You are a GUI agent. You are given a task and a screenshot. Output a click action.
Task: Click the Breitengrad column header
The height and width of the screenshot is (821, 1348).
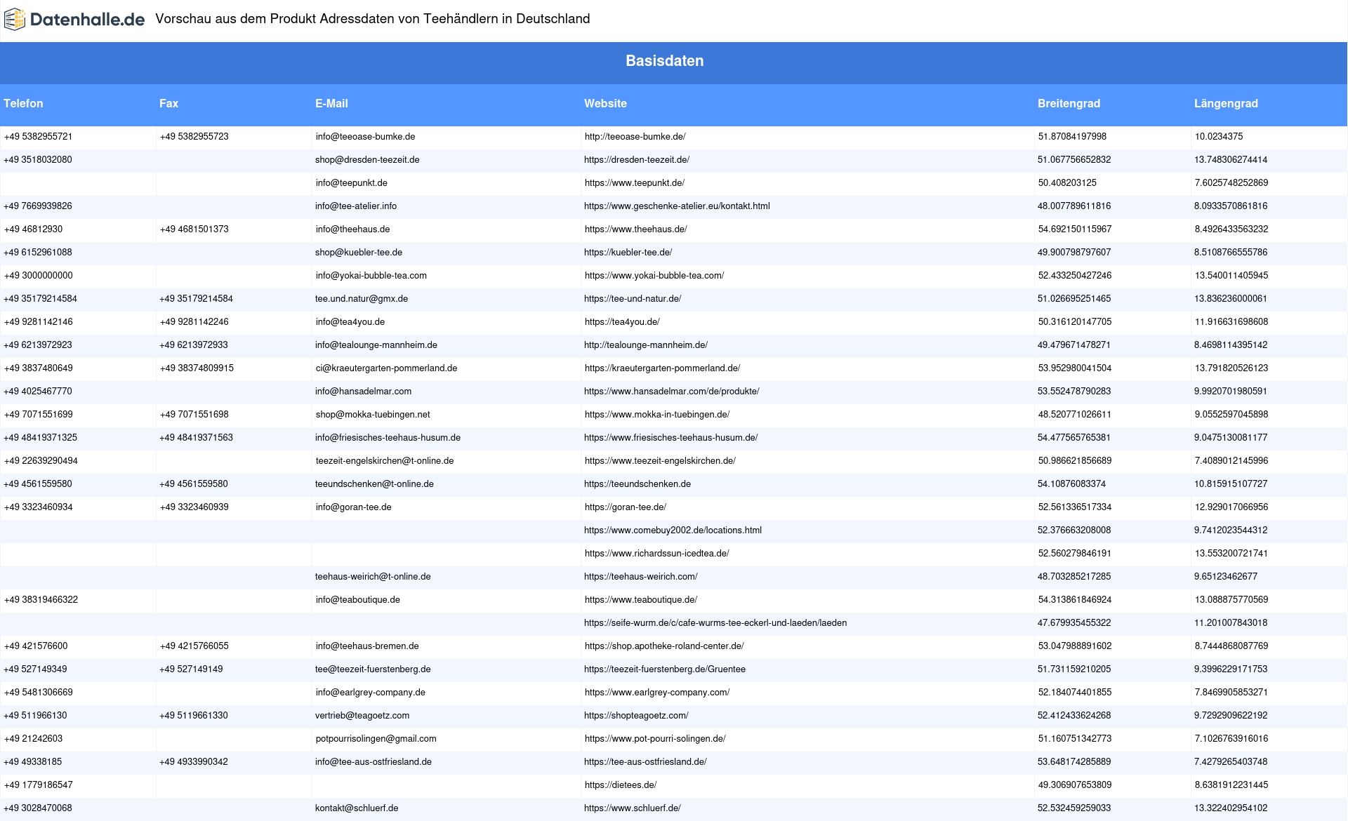[x=1069, y=103]
